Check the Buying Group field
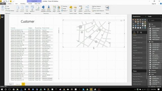This screenshot has width=162, height=91. [x=150, y=30]
